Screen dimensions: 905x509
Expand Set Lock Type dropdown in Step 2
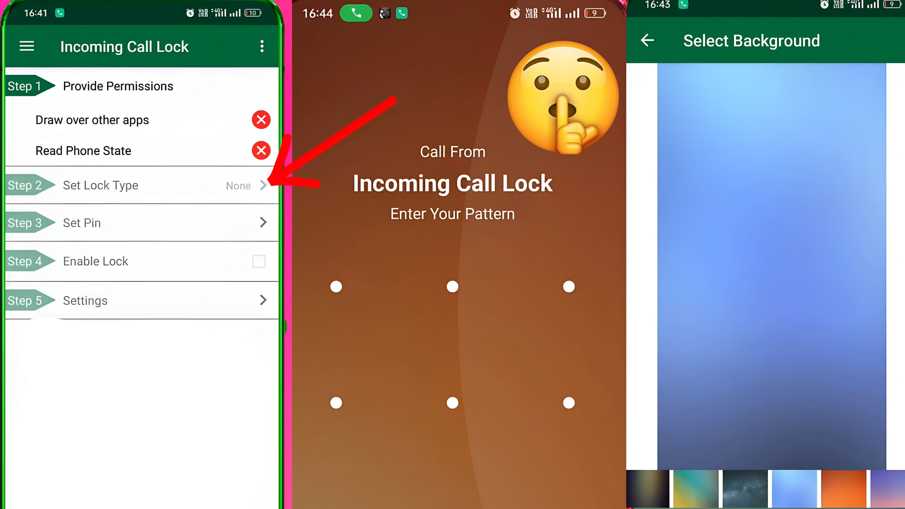pos(264,185)
